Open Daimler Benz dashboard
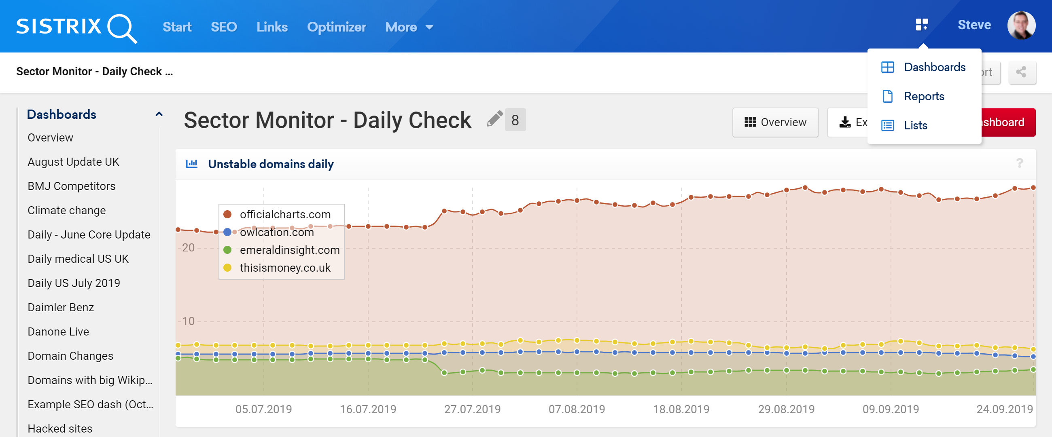 [x=60, y=307]
